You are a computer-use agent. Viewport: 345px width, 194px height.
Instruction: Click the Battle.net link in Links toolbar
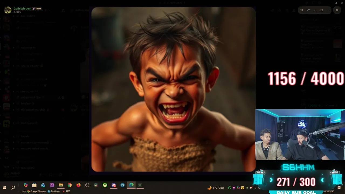pos(54,191)
